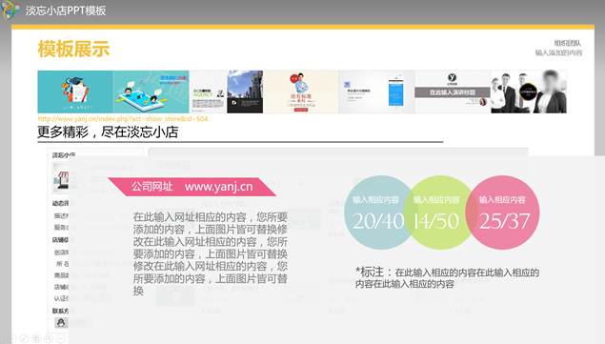Open the yanj.cn show_store hyperlink
The image size is (605, 344).
123,119
